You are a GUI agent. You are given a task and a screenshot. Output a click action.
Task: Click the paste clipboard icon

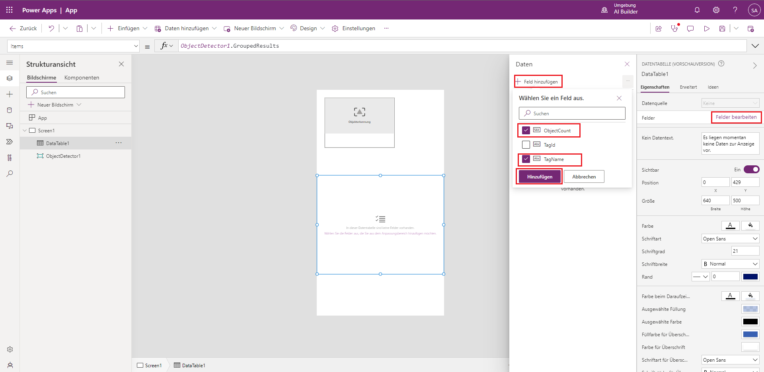80,28
